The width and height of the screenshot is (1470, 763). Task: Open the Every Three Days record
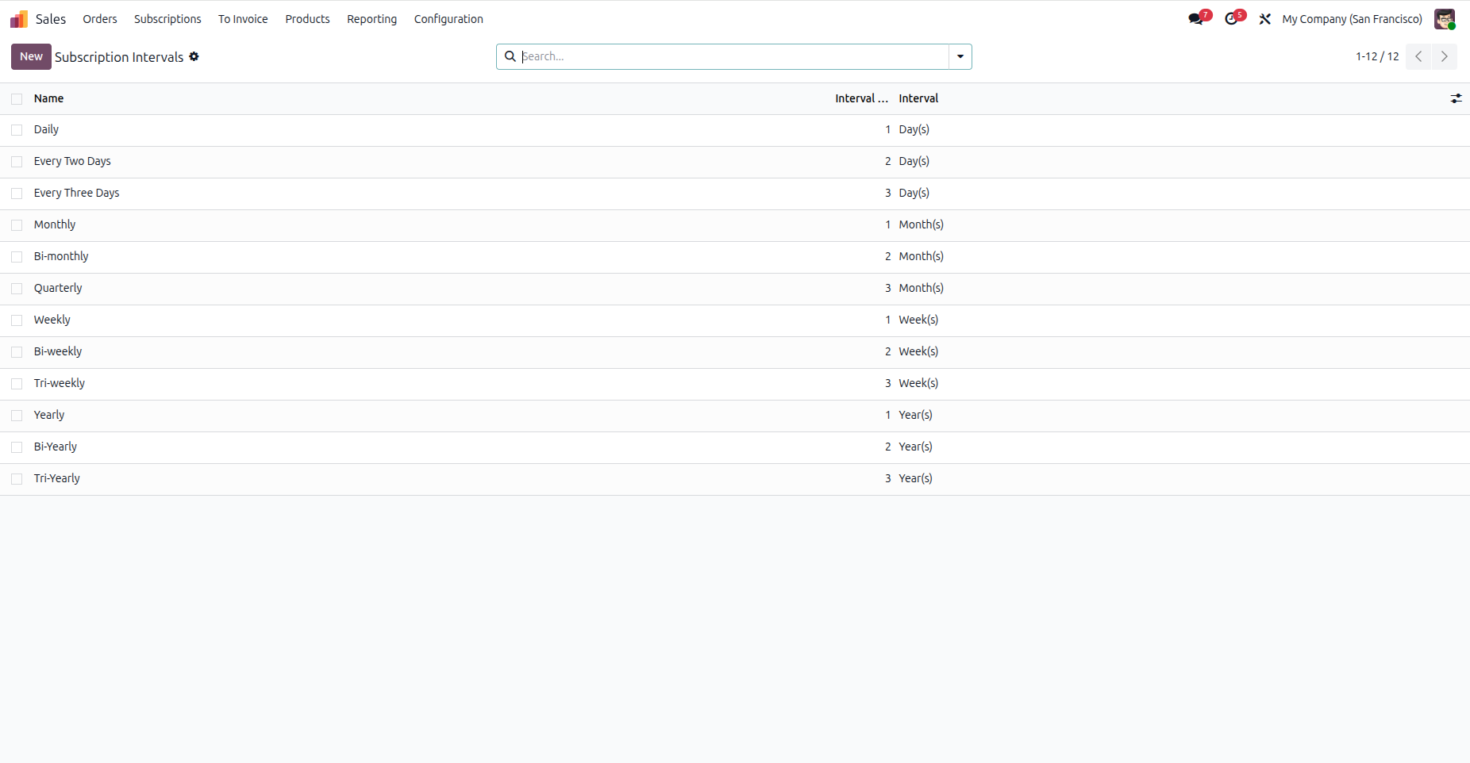click(x=76, y=193)
